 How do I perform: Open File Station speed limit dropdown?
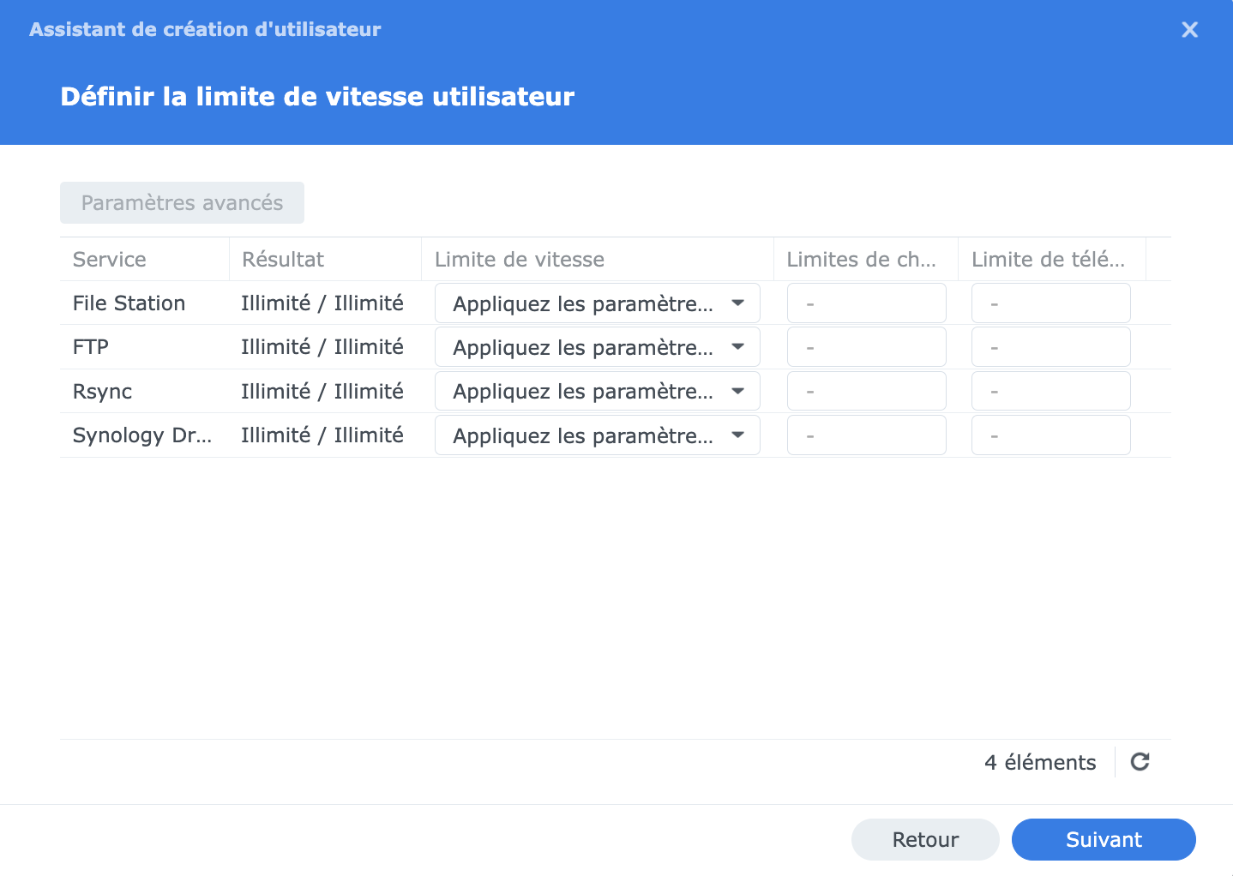coord(597,303)
